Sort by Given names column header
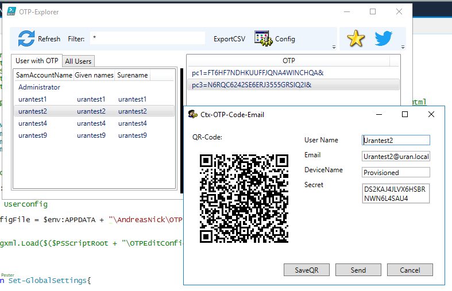The width and height of the screenshot is (452, 291). point(94,75)
